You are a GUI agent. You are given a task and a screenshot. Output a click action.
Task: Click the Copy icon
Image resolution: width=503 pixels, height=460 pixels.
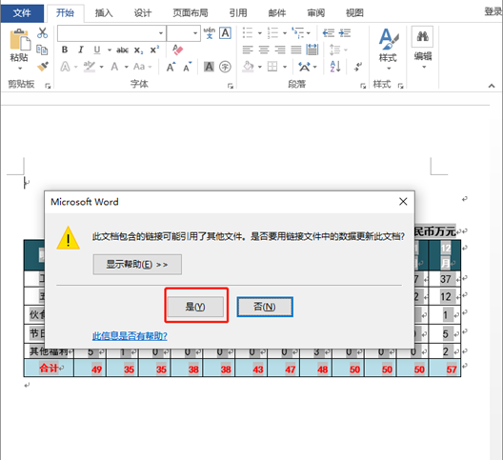pyautogui.click(x=42, y=50)
